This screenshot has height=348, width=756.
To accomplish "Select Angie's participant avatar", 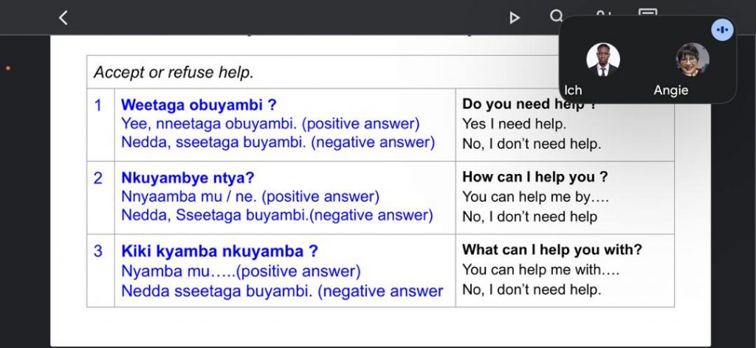I will point(692,60).
